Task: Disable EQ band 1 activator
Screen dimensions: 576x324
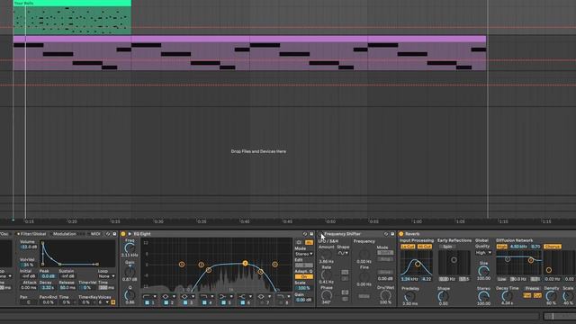Action: [x=147, y=302]
